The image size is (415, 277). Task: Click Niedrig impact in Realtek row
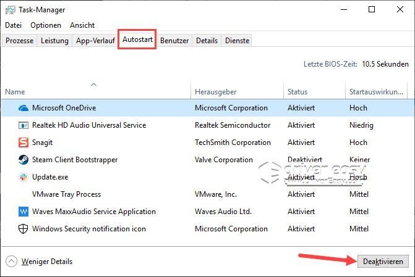tap(361, 125)
